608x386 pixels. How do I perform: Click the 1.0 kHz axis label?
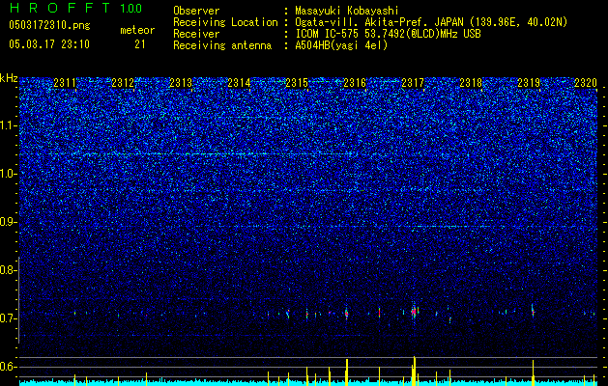point(9,174)
